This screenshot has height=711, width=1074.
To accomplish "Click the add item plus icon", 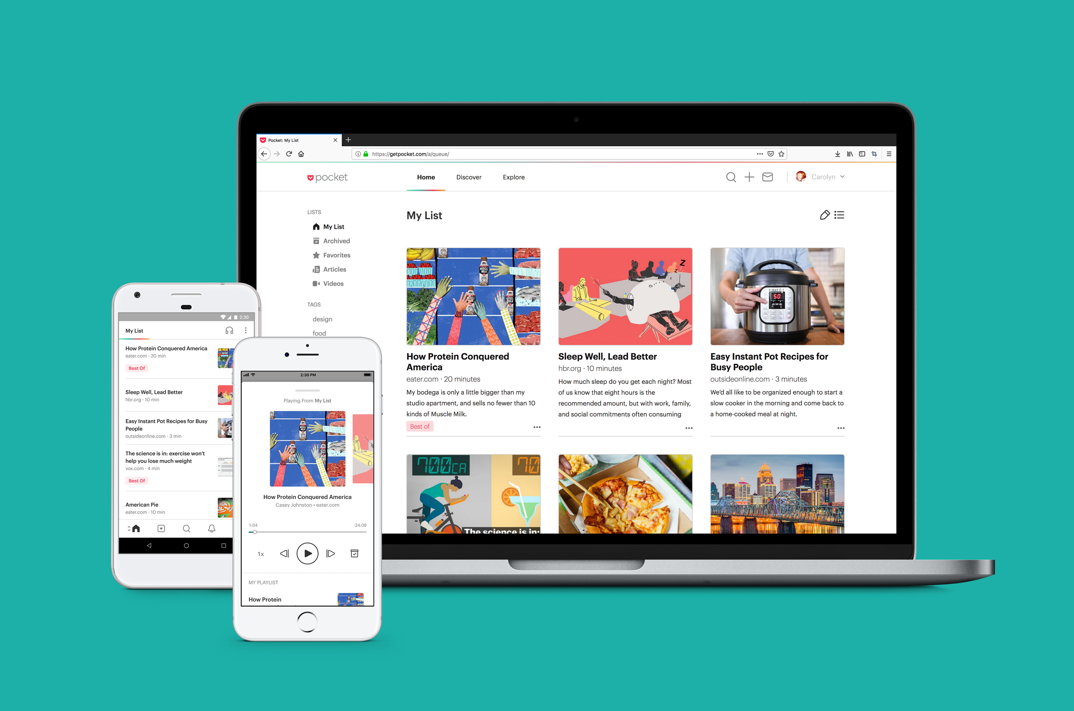I will (x=748, y=176).
